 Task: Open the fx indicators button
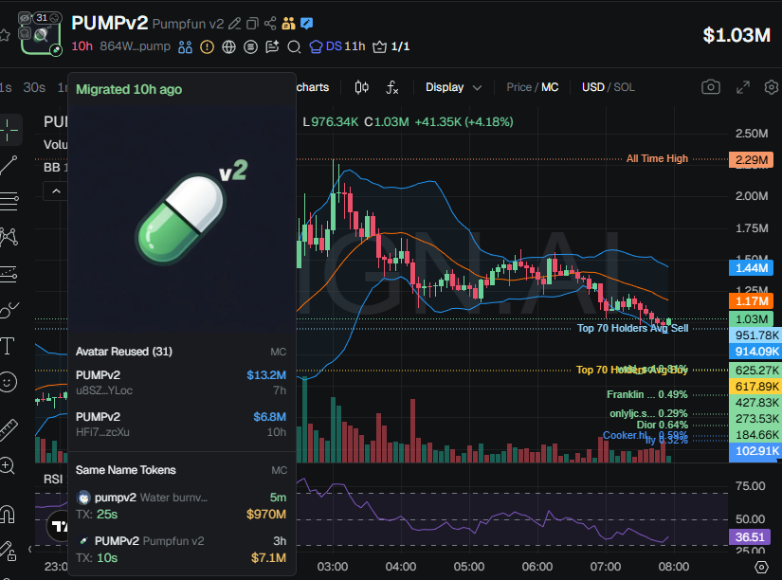(392, 88)
